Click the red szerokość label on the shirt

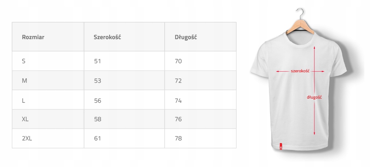pyautogui.click(x=300, y=71)
